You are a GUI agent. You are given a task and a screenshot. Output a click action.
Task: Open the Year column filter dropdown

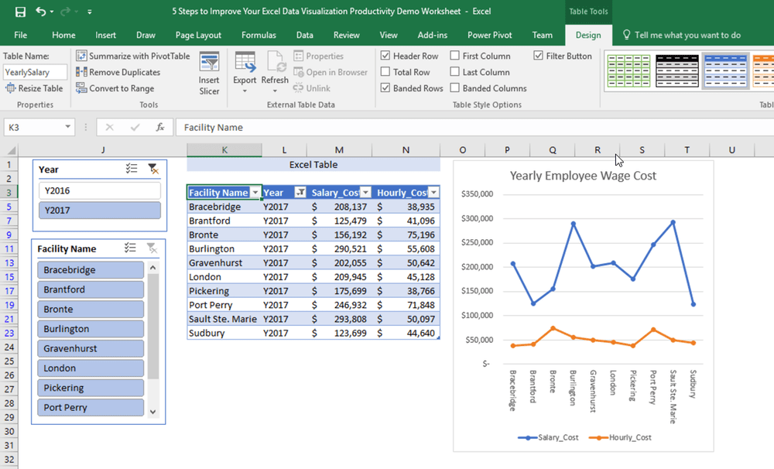301,190
